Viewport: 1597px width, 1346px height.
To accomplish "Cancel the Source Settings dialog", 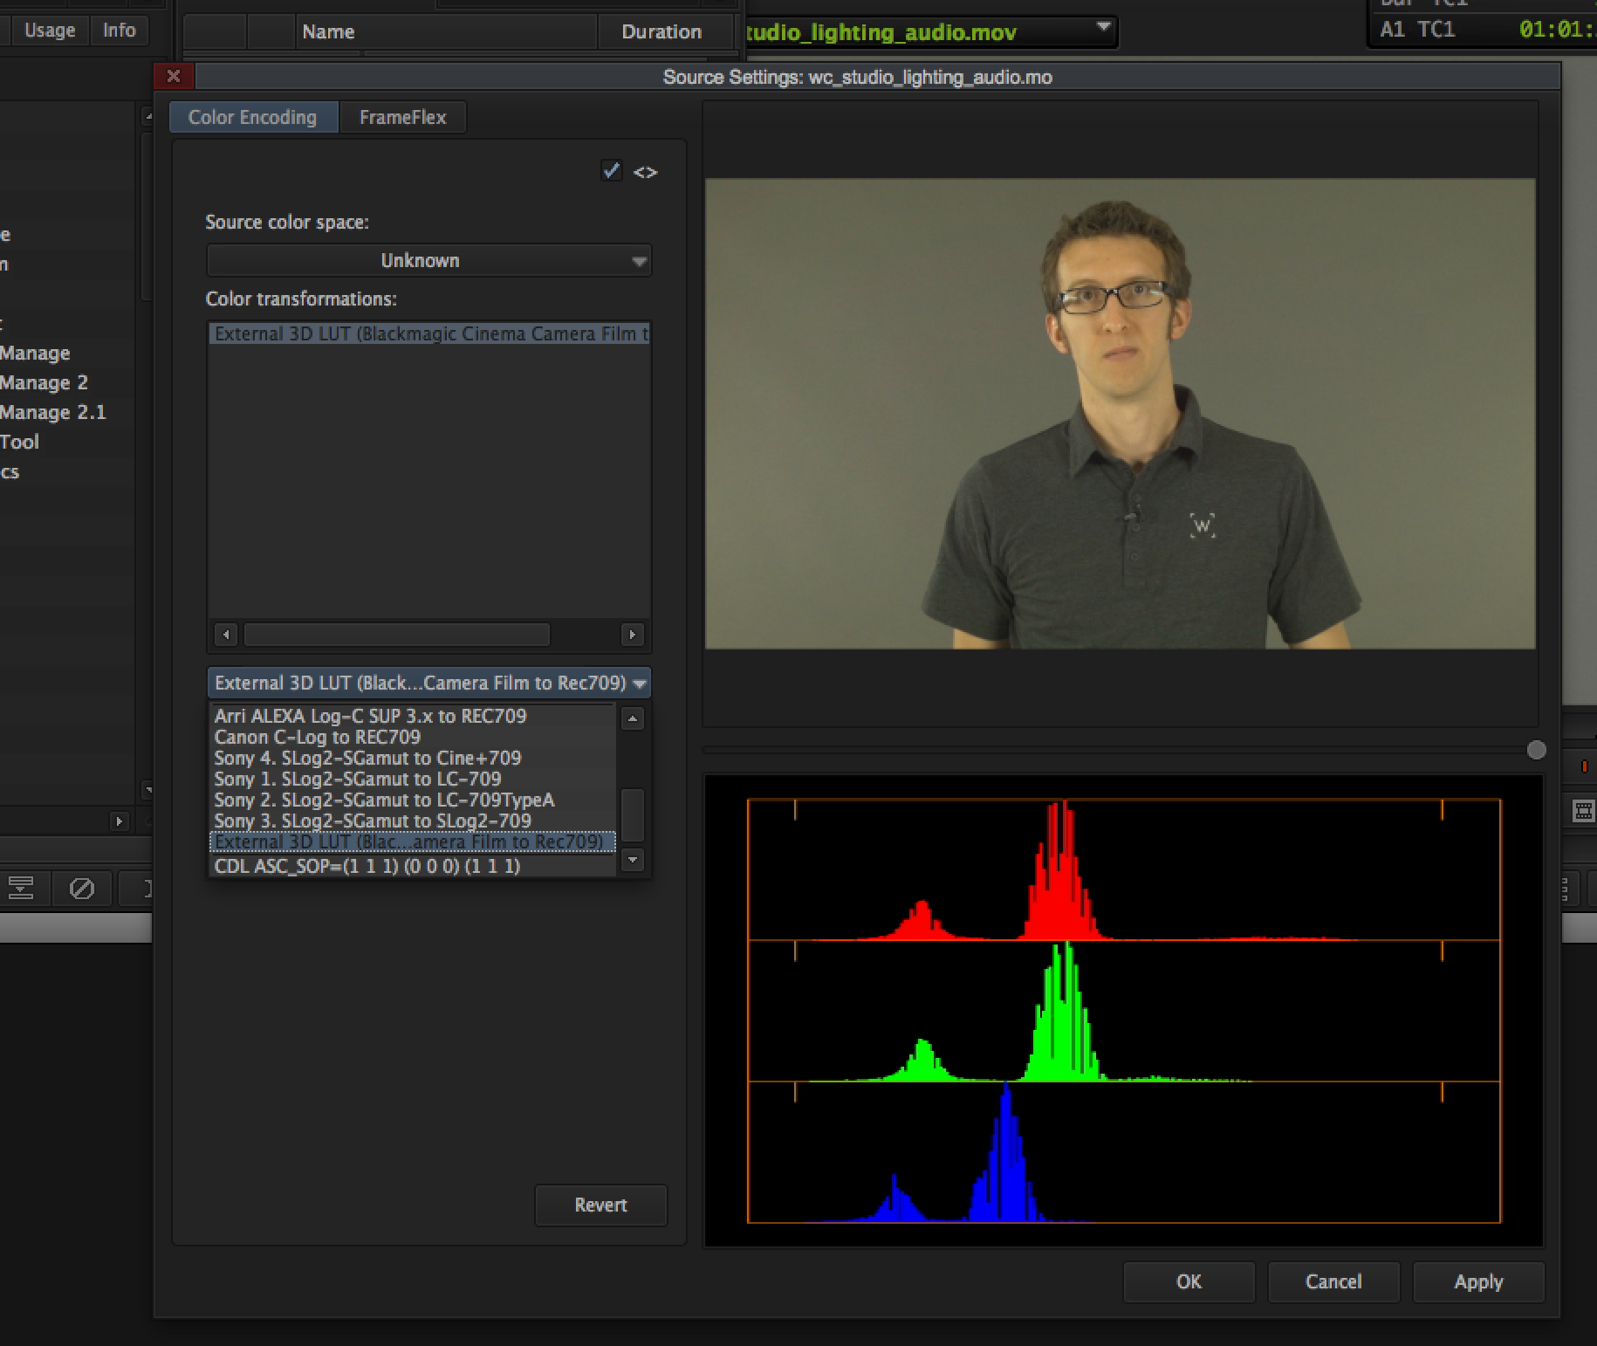I will click(1333, 1281).
